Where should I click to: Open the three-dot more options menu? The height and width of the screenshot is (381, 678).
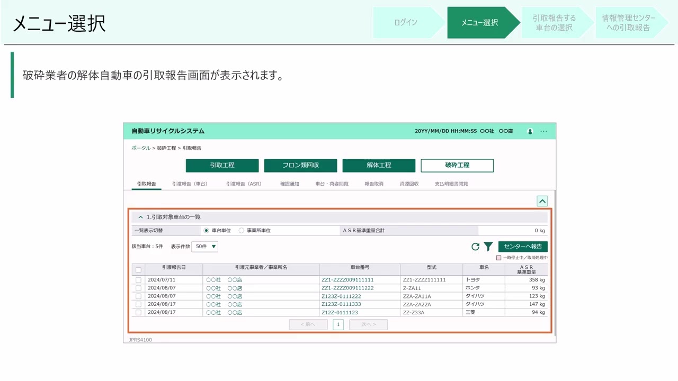543,131
